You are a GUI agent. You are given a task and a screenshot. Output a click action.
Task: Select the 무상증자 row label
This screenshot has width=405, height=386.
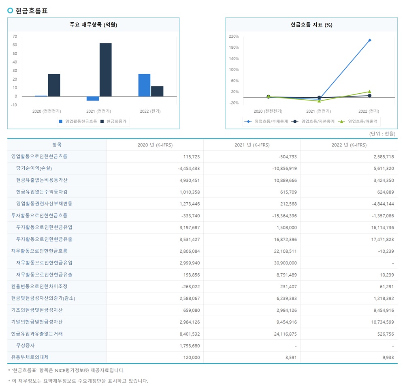pyautogui.click(x=25, y=345)
